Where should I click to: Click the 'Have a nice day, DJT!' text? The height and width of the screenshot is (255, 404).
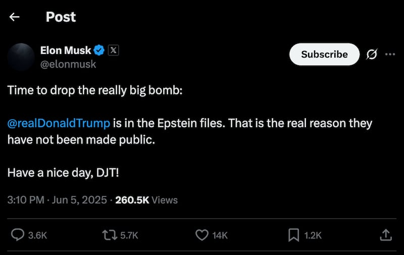coord(63,173)
